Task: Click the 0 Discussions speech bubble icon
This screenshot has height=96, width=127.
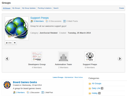Action: click(47, 21)
